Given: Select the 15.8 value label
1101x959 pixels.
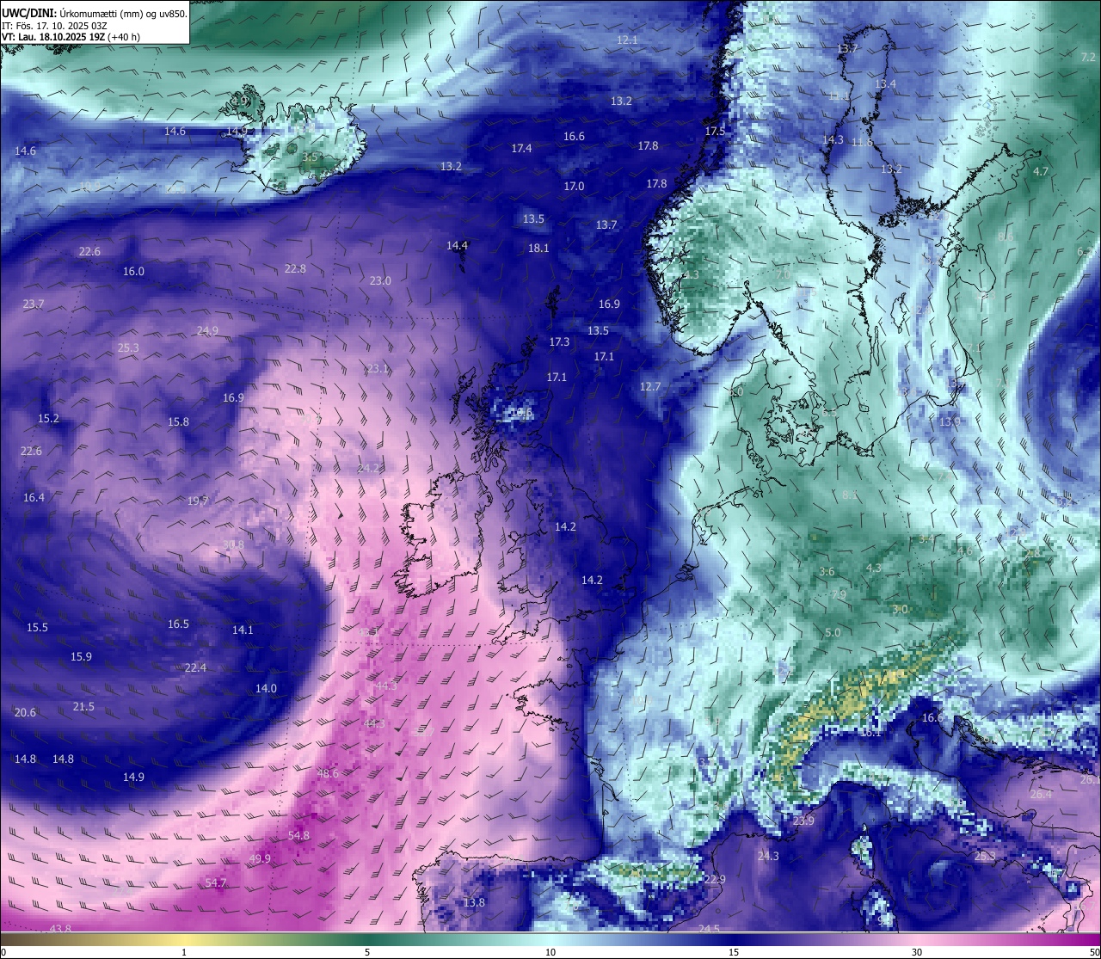Looking at the screenshot, I should tap(178, 422).
